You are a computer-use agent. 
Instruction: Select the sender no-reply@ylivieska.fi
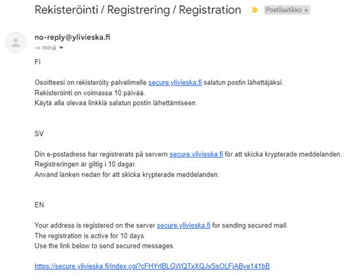[73, 37]
